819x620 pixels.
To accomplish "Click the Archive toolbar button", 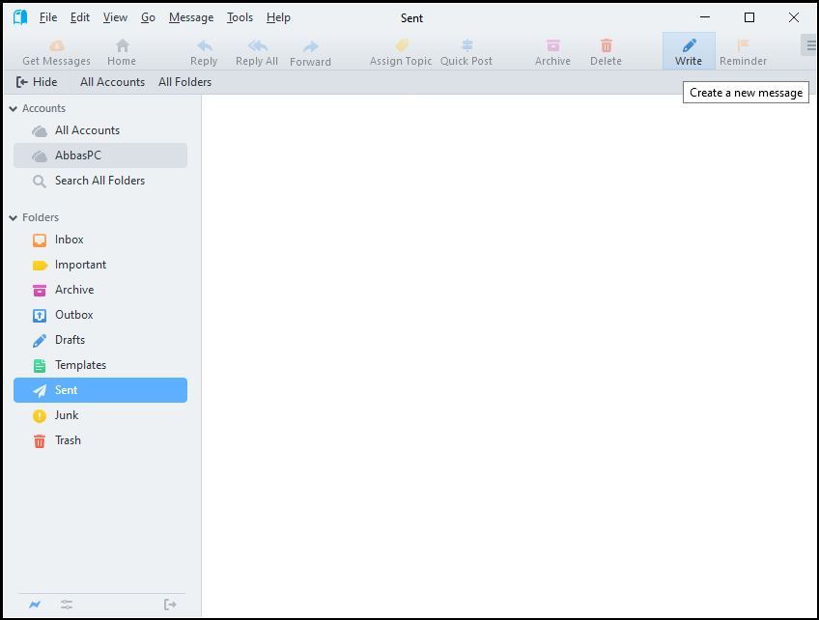I will [x=552, y=52].
